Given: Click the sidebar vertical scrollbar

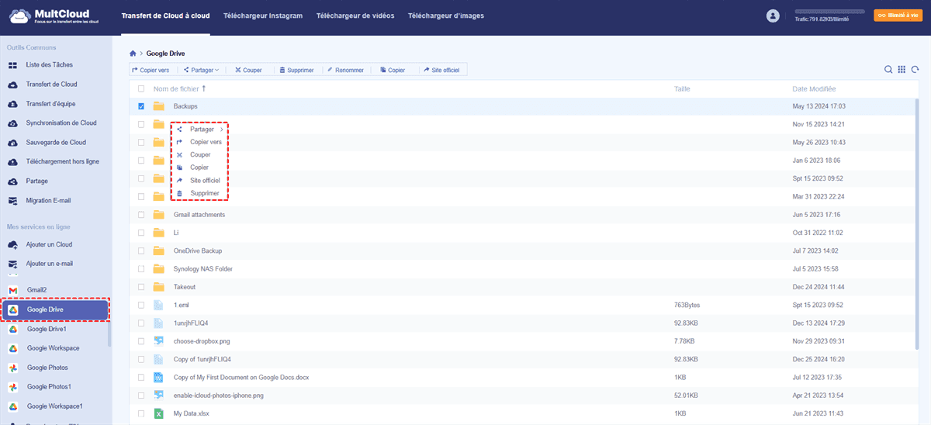Looking at the screenshot, I should (x=109, y=333).
